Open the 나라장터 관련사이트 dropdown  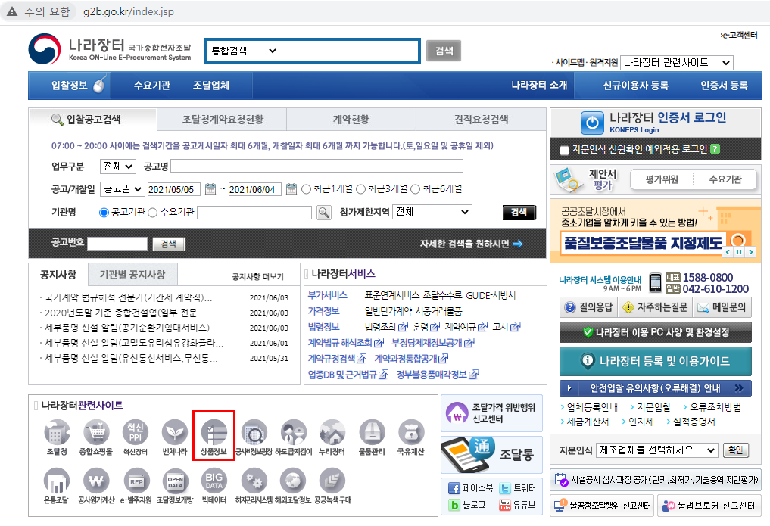pyautogui.click(x=677, y=63)
